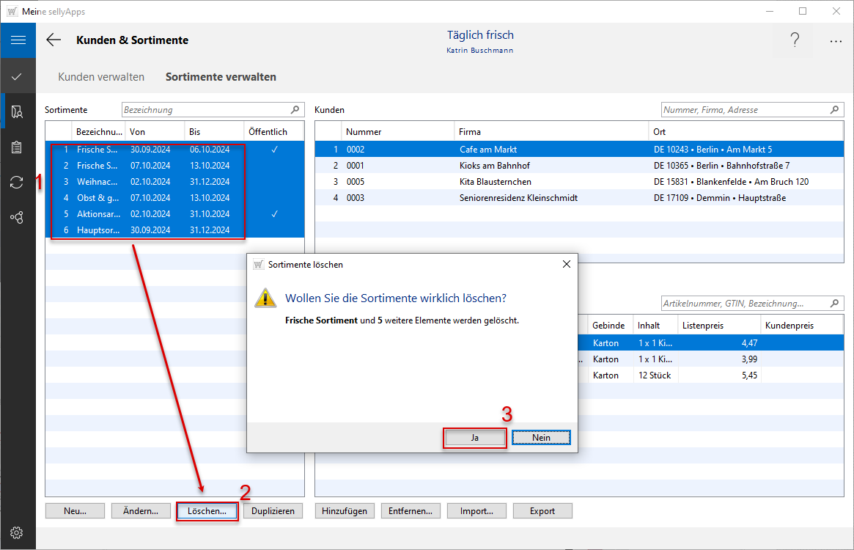Click the sync arrows sidebar icon
Screen dimensions: 854x550
tap(18, 182)
